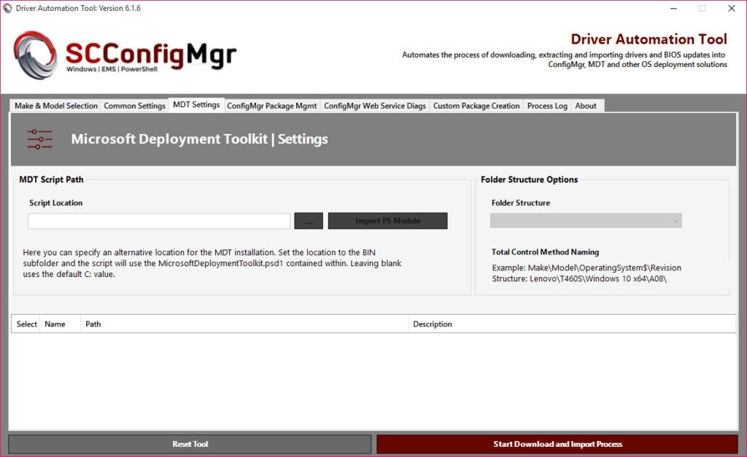Open the Make & Model Selection tab
The image size is (747, 457).
[x=55, y=106]
